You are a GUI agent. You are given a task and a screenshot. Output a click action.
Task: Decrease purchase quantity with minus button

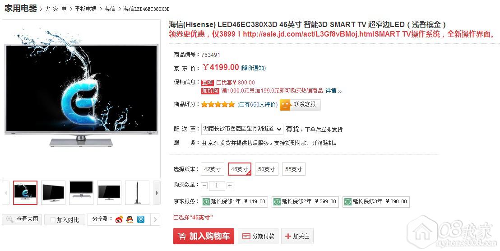(204, 186)
